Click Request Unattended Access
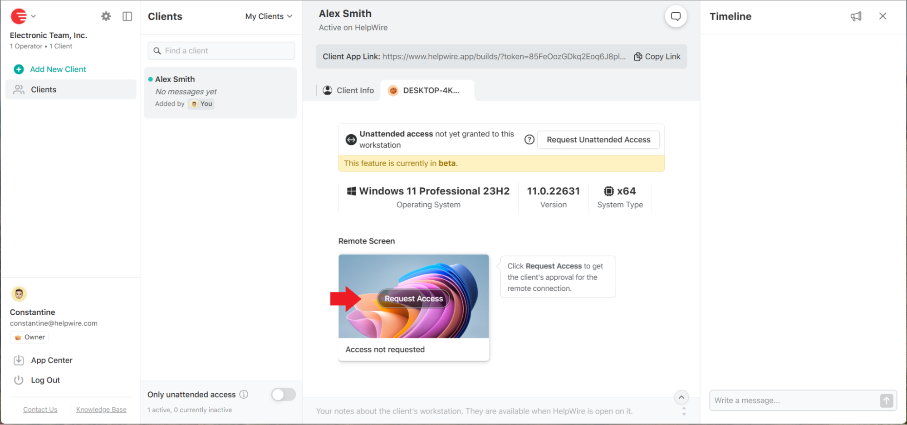This screenshot has width=907, height=425. click(598, 140)
